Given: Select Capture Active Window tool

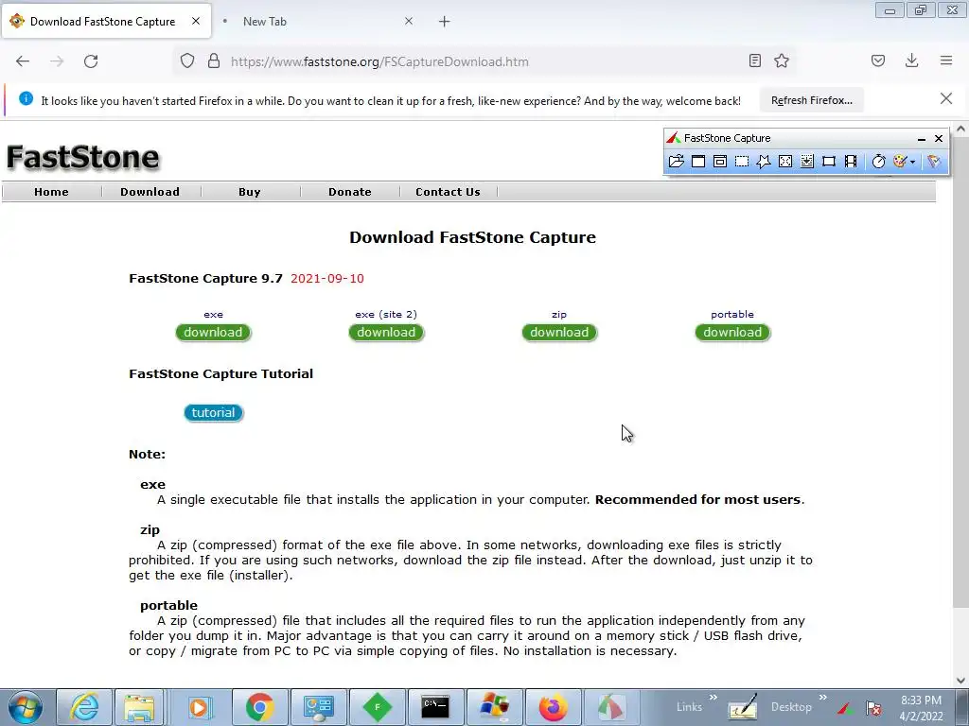Looking at the screenshot, I should coord(698,161).
